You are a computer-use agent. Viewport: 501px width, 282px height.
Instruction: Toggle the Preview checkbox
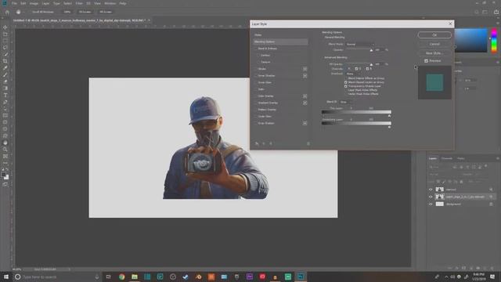(x=426, y=61)
